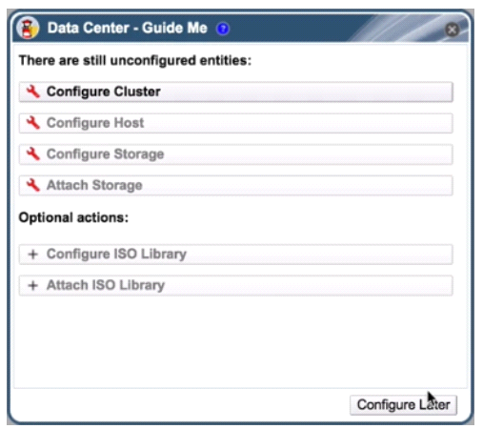The width and height of the screenshot is (483, 429).
Task: Open the blue help question mark icon
Action: click(x=223, y=29)
